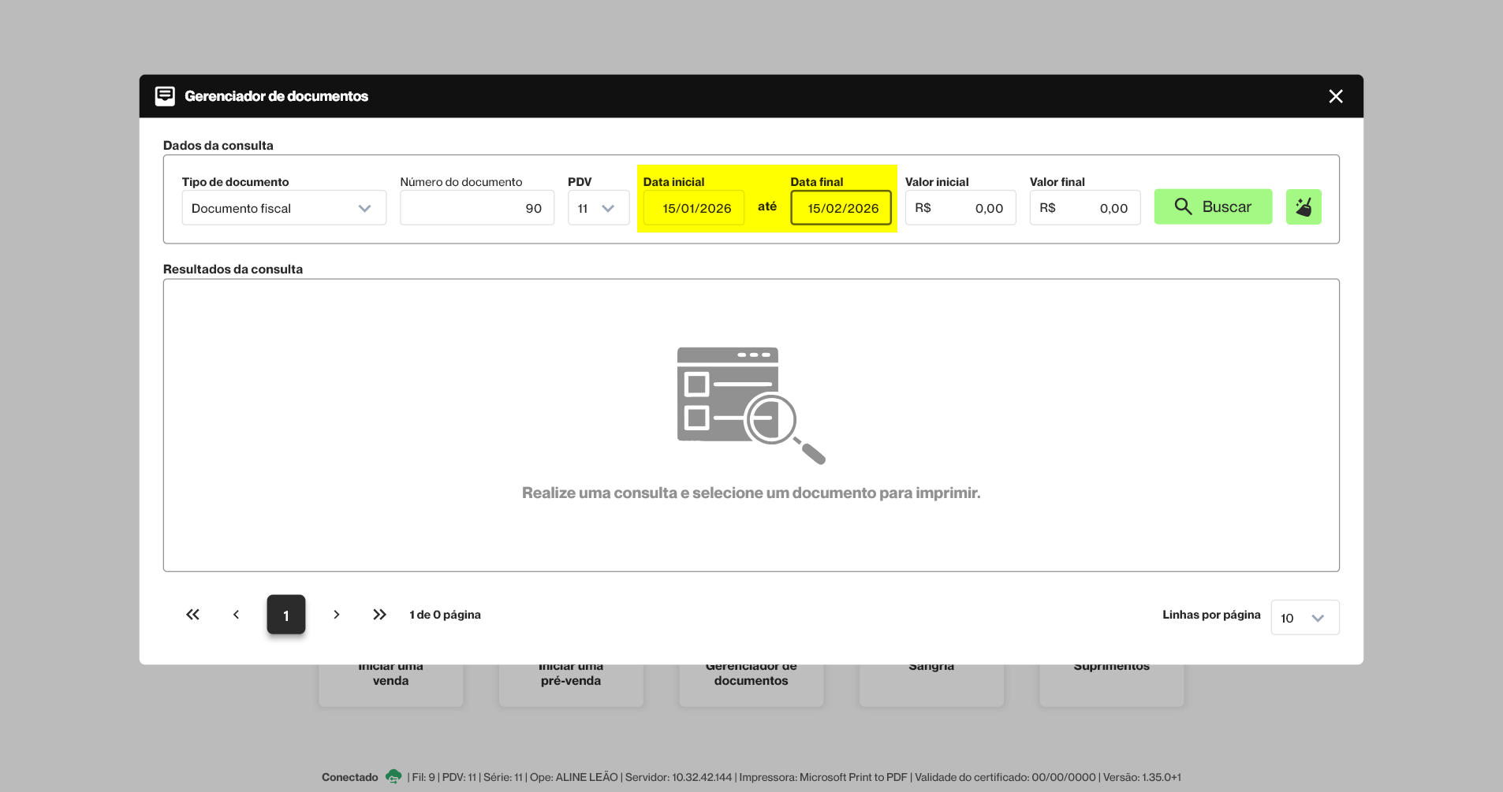Click the document manager icon in title bar
Viewport: 1503px width, 792px height.
pos(165,96)
